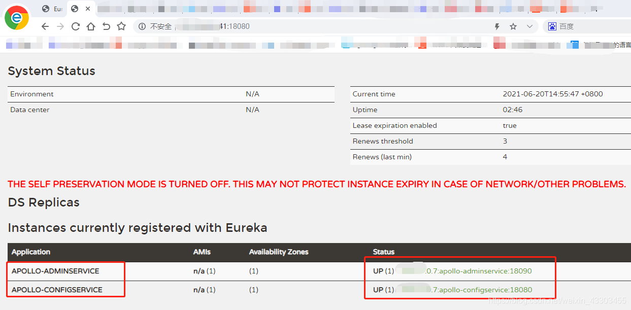Click the undo/restore tab arrow icon
The height and width of the screenshot is (310, 631).
[x=106, y=26]
